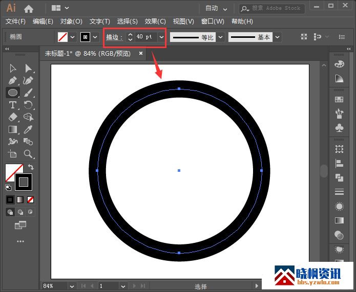Viewport: 356px width, 292px height.
Task: Select the Paintbrush tool
Action: [28, 93]
